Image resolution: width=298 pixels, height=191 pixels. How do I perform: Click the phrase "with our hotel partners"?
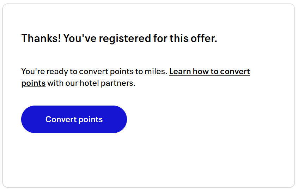(x=91, y=84)
